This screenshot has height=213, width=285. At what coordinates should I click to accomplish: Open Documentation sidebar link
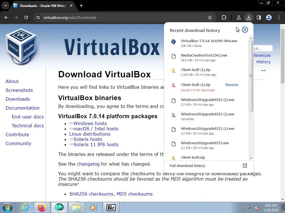pyautogui.click(x=23, y=108)
